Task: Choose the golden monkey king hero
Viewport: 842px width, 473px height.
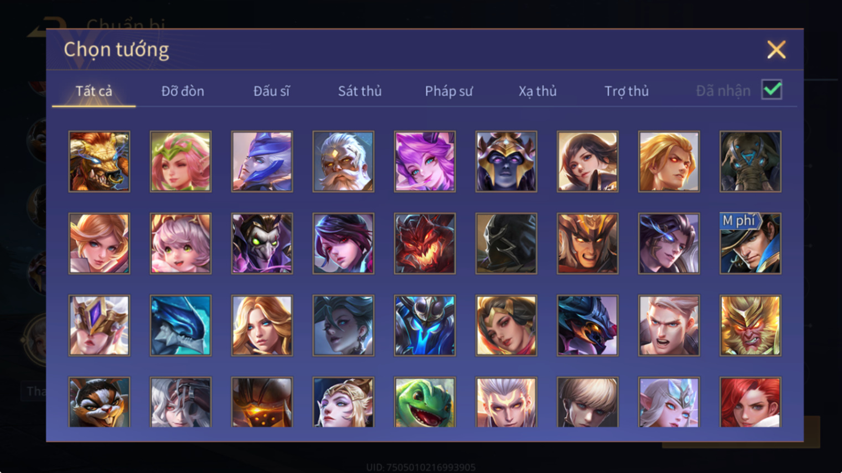Action: 750,325
